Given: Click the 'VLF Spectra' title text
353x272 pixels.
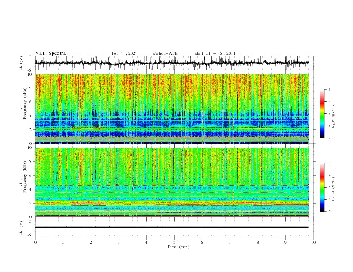Looking at the screenshot, I should [x=50, y=53].
